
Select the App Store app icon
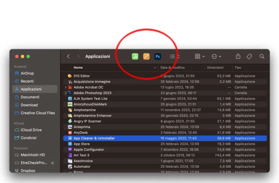coord(70,144)
